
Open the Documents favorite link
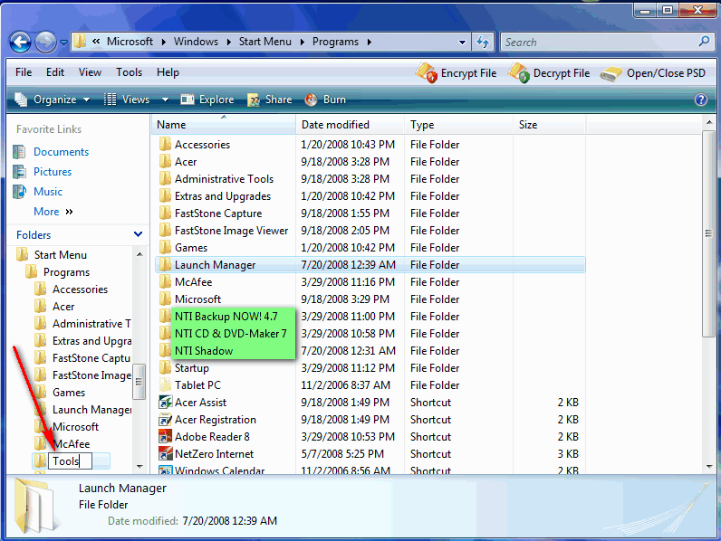(x=62, y=152)
